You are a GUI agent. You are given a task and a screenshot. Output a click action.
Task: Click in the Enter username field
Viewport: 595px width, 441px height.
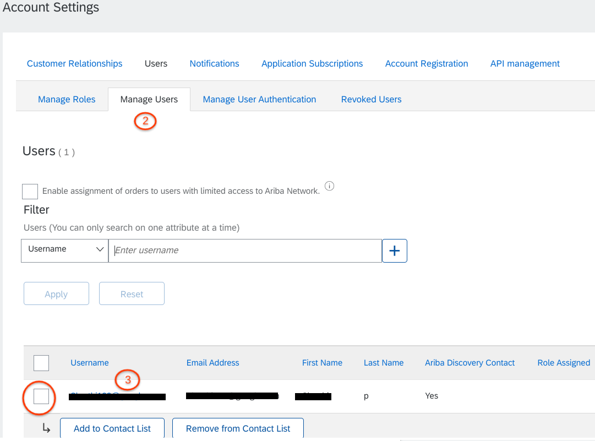[245, 251]
